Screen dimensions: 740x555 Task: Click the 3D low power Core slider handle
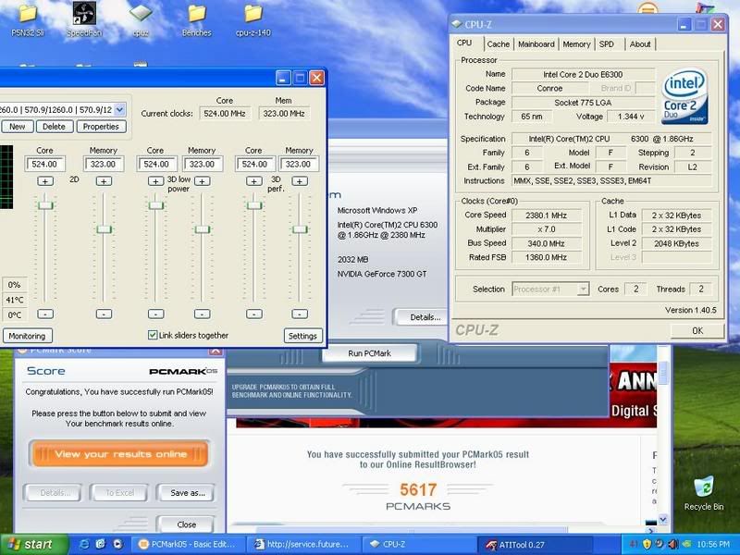click(x=155, y=205)
